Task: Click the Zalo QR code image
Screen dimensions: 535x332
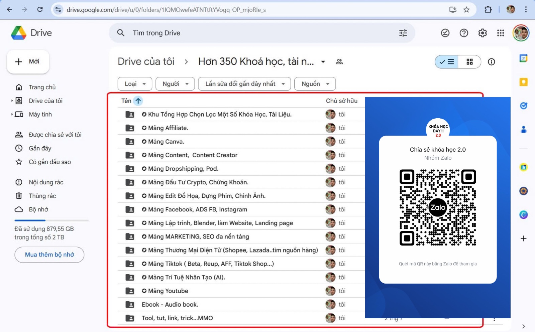Action: [438, 207]
